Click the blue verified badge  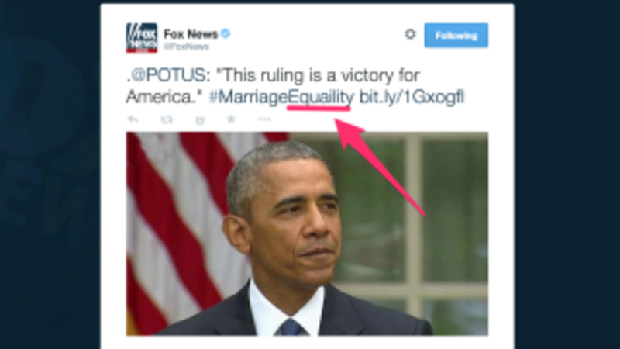pos(226,33)
